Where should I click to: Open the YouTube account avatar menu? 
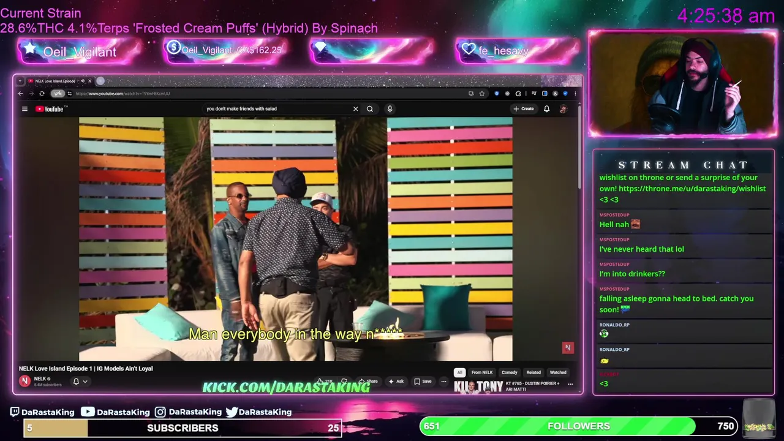(x=563, y=109)
